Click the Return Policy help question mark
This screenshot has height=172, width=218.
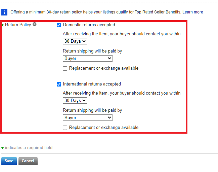coord(35,24)
